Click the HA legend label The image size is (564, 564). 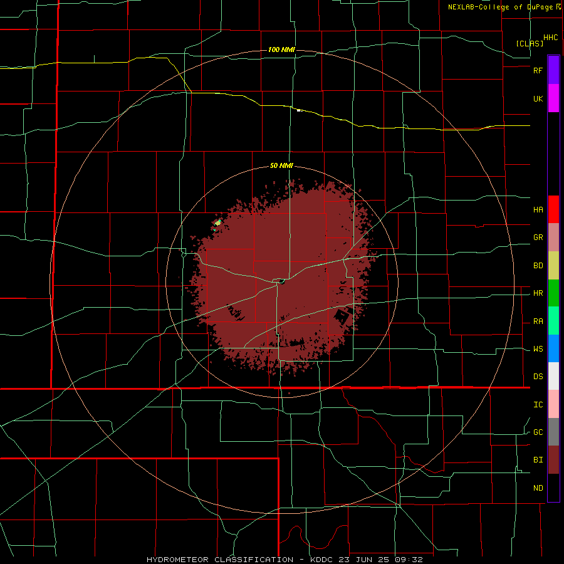538,210
